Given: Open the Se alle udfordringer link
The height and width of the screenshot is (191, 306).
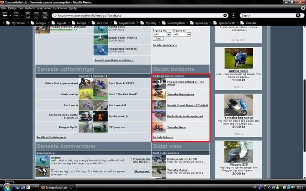Looking at the screenshot, I should pos(51,137).
